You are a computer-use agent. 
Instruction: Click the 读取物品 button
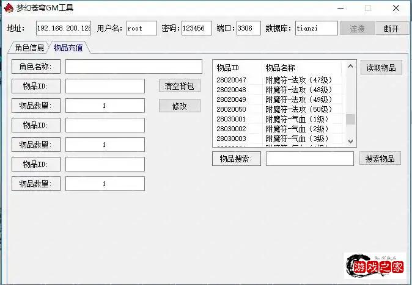(x=381, y=68)
